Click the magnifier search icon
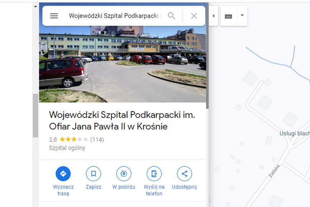Viewport: 310px width, 207px height. coord(171,15)
